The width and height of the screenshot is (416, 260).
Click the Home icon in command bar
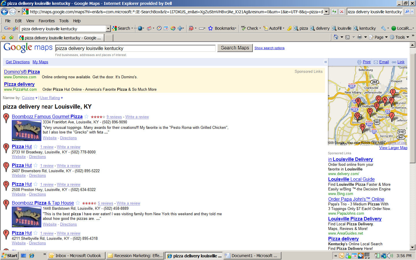336,37
